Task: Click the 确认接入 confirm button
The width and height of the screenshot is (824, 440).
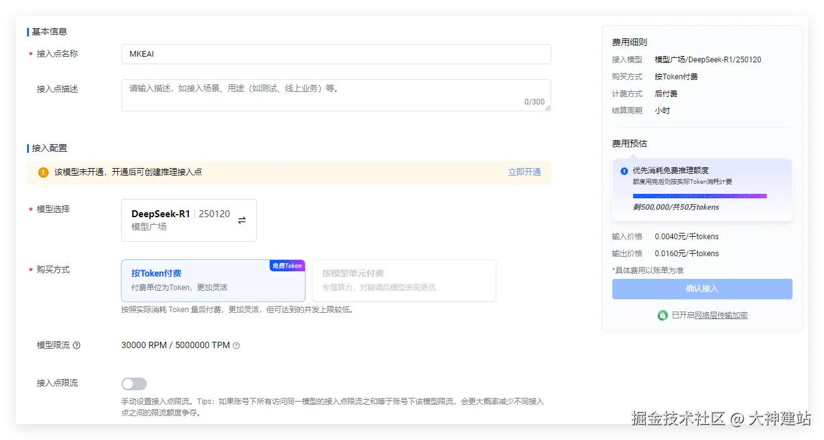Action: tap(702, 289)
